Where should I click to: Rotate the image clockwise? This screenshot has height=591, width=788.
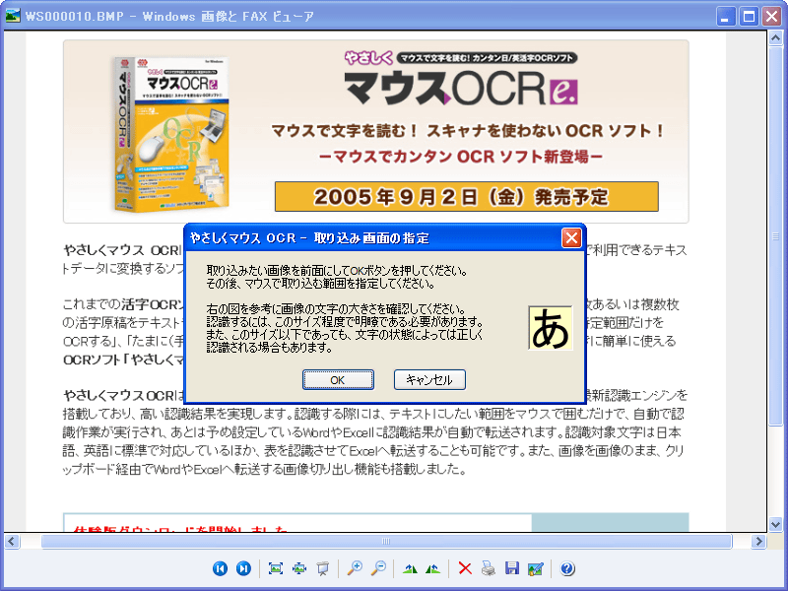(x=410, y=568)
